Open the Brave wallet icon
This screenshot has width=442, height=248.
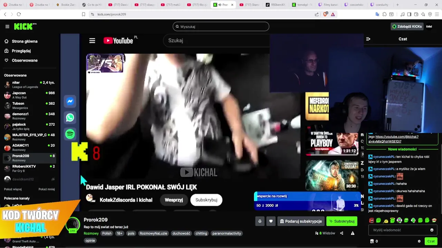pos(416,14)
